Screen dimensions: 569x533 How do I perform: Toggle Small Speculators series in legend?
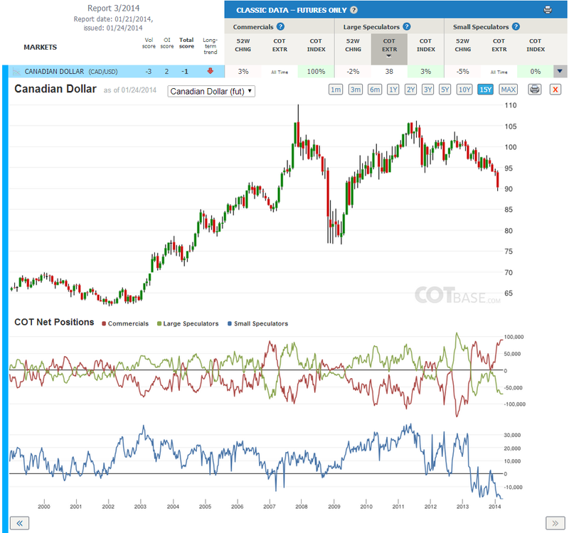(x=257, y=323)
